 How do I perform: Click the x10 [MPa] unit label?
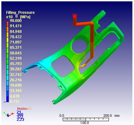[x=18, y=17]
